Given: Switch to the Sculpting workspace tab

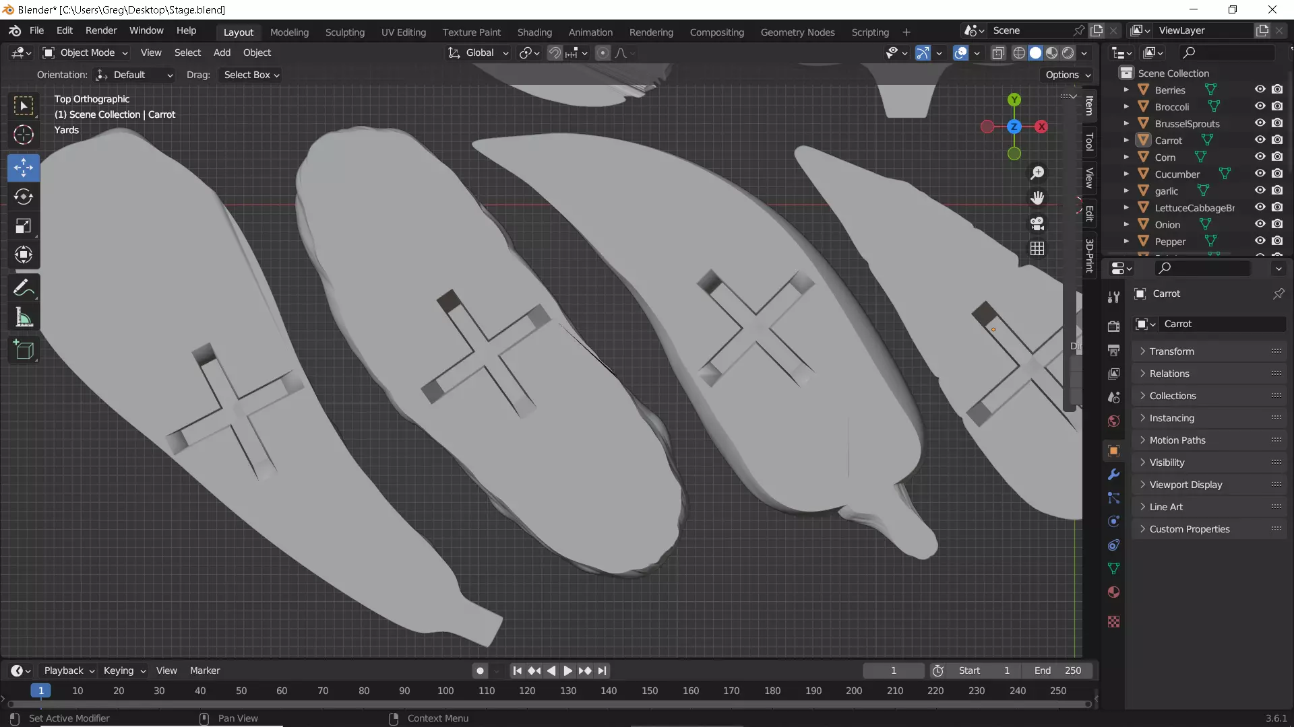Looking at the screenshot, I should (x=344, y=32).
